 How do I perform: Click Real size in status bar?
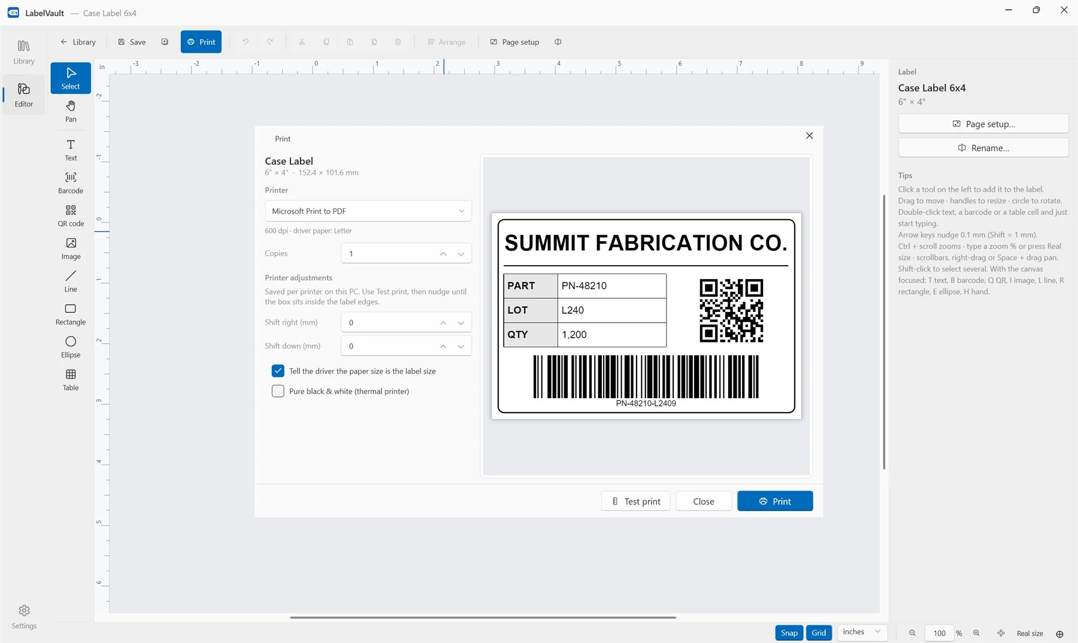tap(1029, 633)
